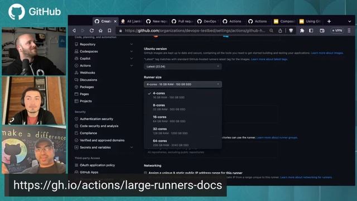Open Discussions in sidebar
The width and height of the screenshot is (357, 201).
(88, 80)
